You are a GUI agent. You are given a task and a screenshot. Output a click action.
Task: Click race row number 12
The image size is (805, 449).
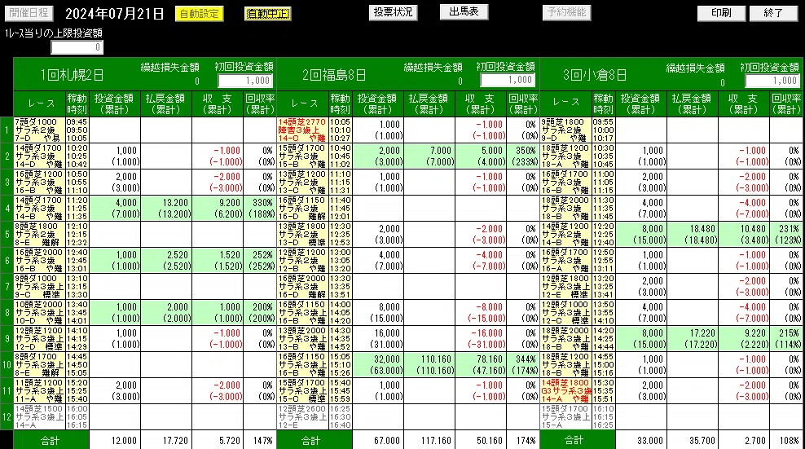7,417
